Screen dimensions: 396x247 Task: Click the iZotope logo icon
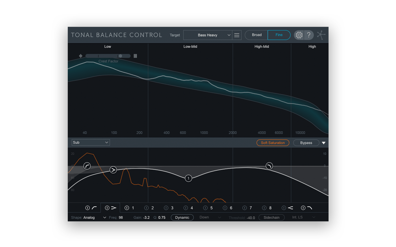click(x=321, y=35)
